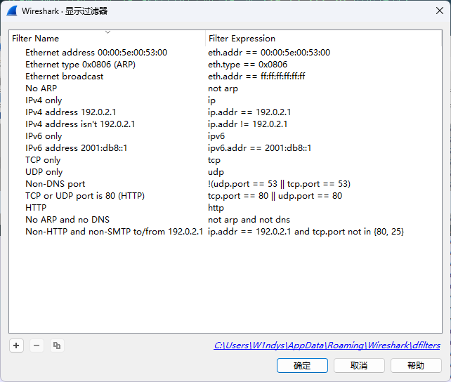Image resolution: width=451 pixels, height=382 pixels.
Task: Click the tcp.port == 80 || udp.port == 80 expression
Action: point(275,196)
